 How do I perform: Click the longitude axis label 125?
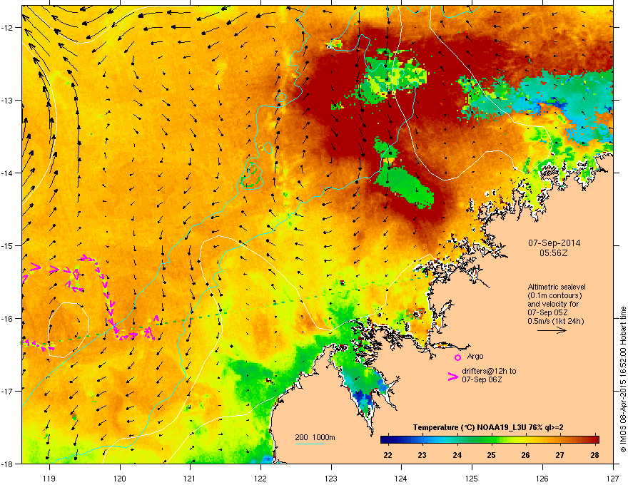point(472,478)
